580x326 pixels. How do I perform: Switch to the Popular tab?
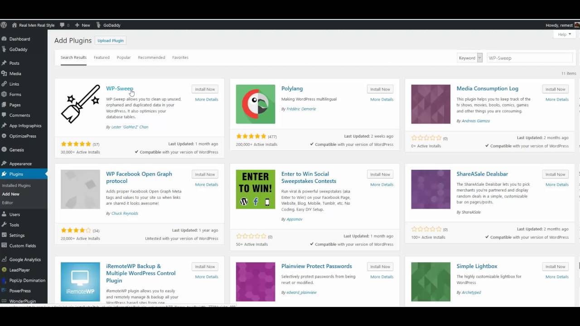click(x=124, y=58)
